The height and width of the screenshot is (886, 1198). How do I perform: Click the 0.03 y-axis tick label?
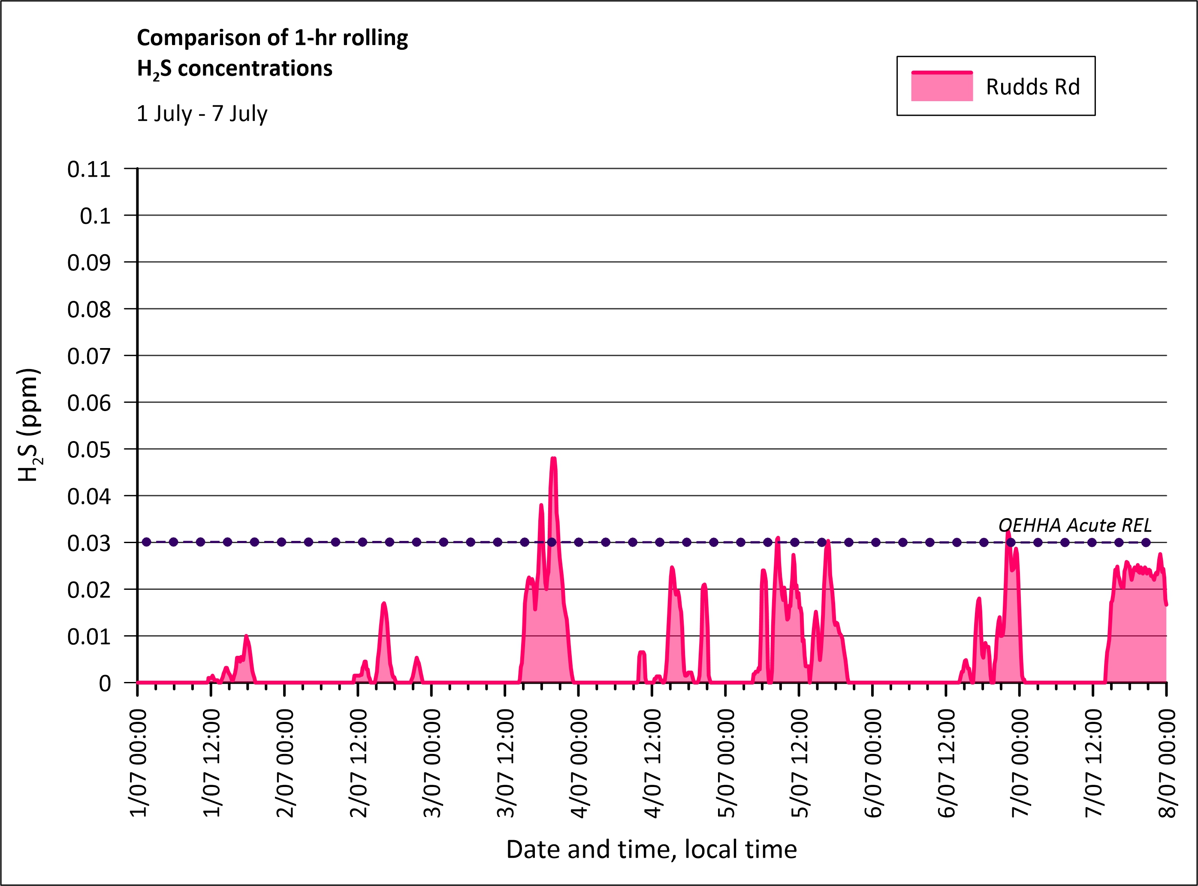click(88, 543)
